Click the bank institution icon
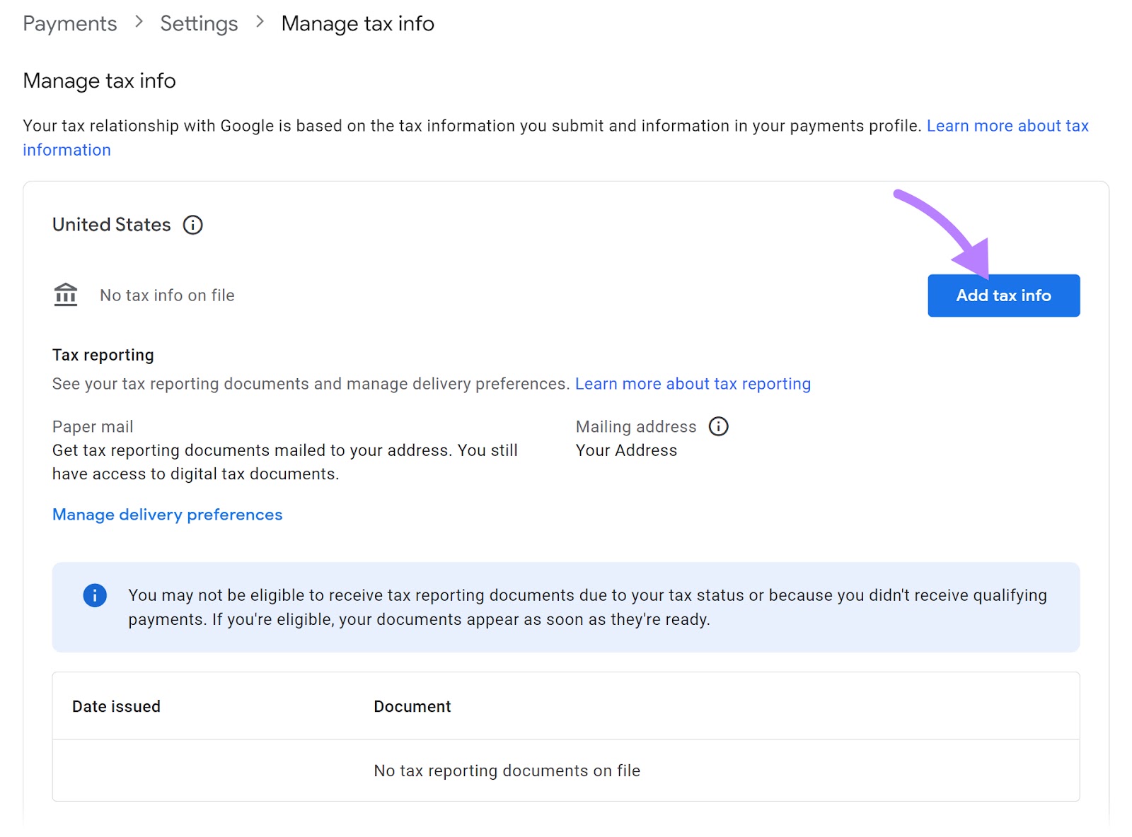The height and width of the screenshot is (837, 1132). pyautogui.click(x=64, y=294)
